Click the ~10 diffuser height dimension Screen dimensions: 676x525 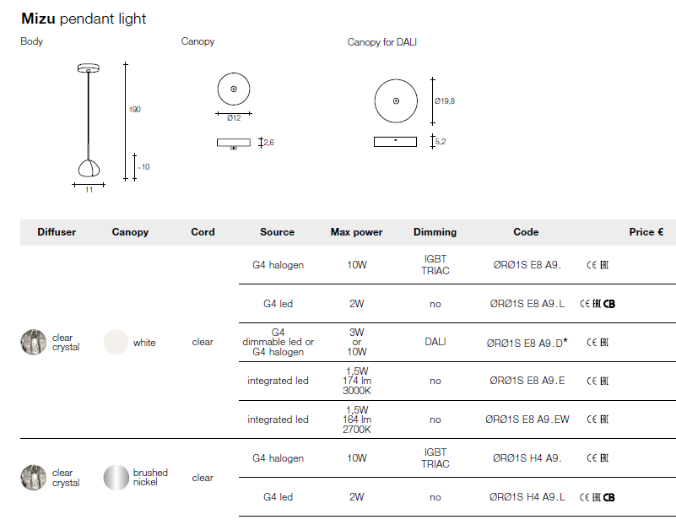143,167
